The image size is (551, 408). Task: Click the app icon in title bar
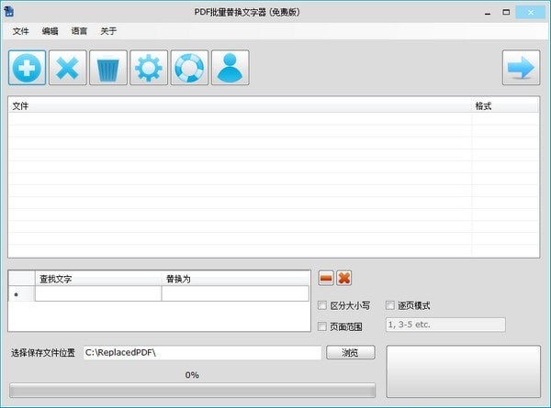tap(9, 12)
